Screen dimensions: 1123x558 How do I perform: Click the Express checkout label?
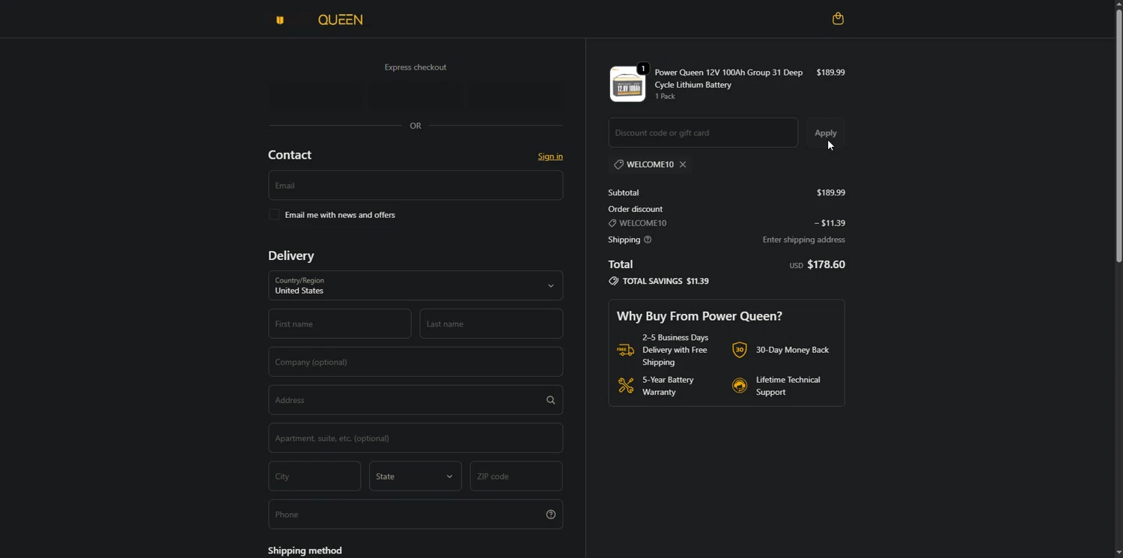(416, 67)
